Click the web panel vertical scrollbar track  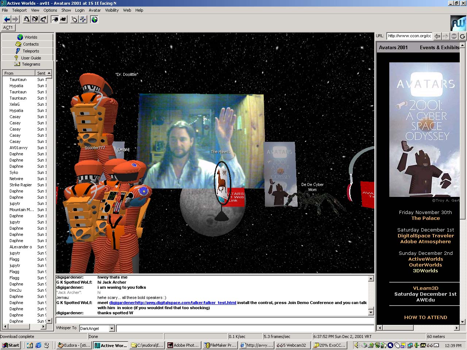pyautogui.click(x=463, y=270)
